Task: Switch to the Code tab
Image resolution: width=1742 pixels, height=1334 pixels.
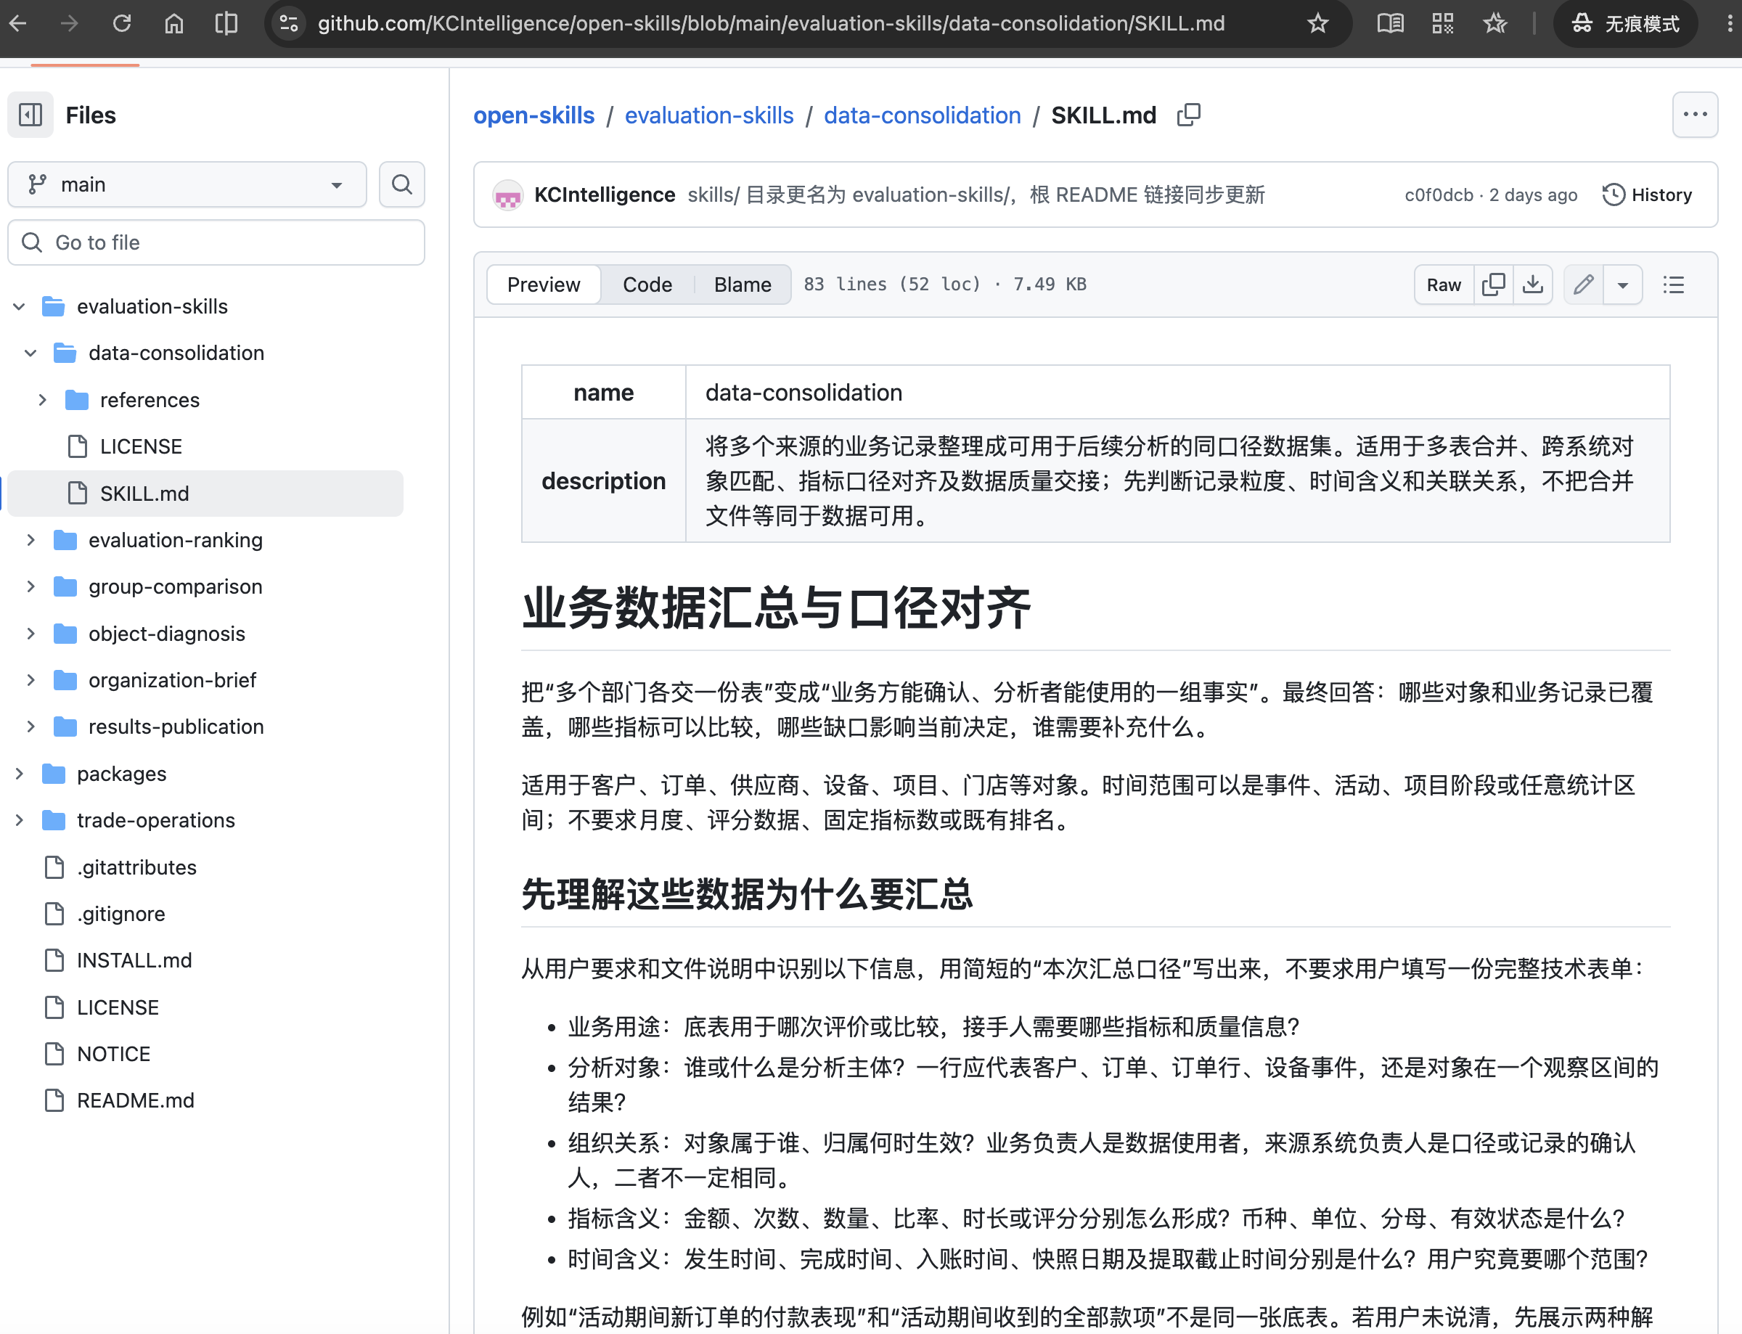Action: click(647, 285)
